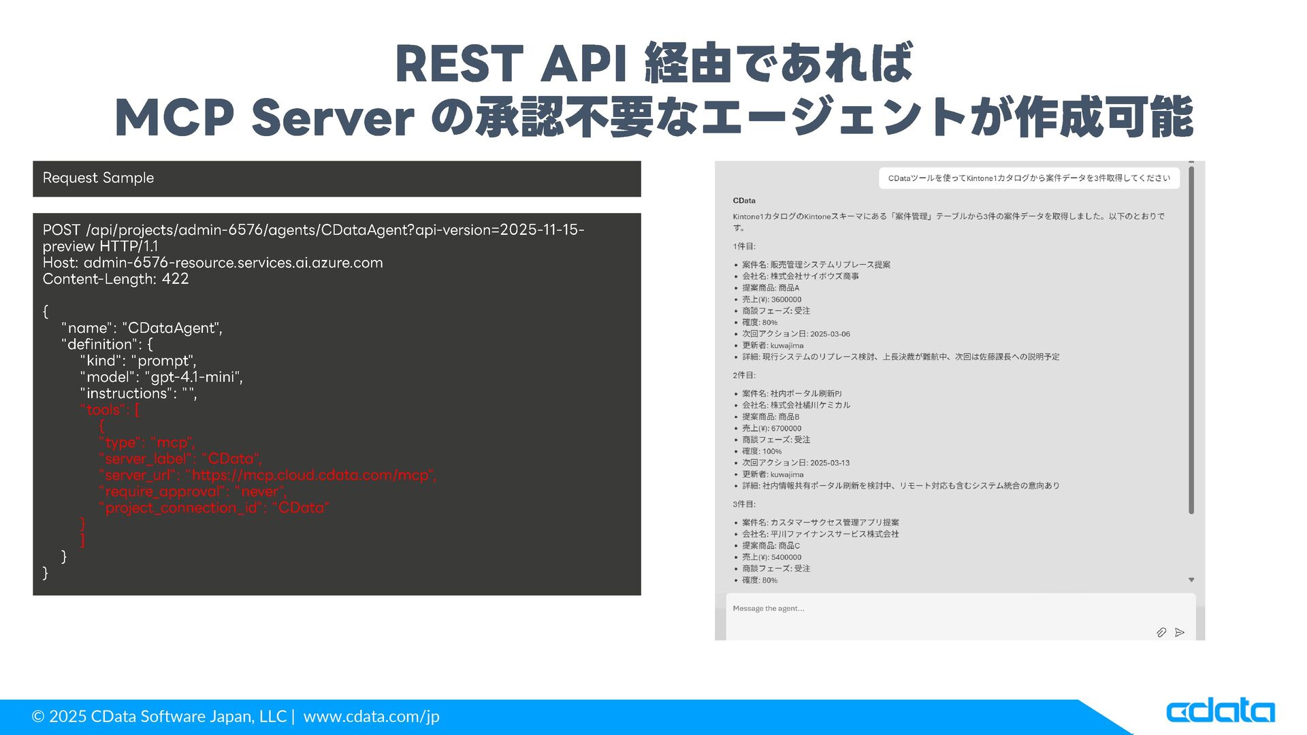Click the '3件目:' heading in response

click(x=744, y=504)
